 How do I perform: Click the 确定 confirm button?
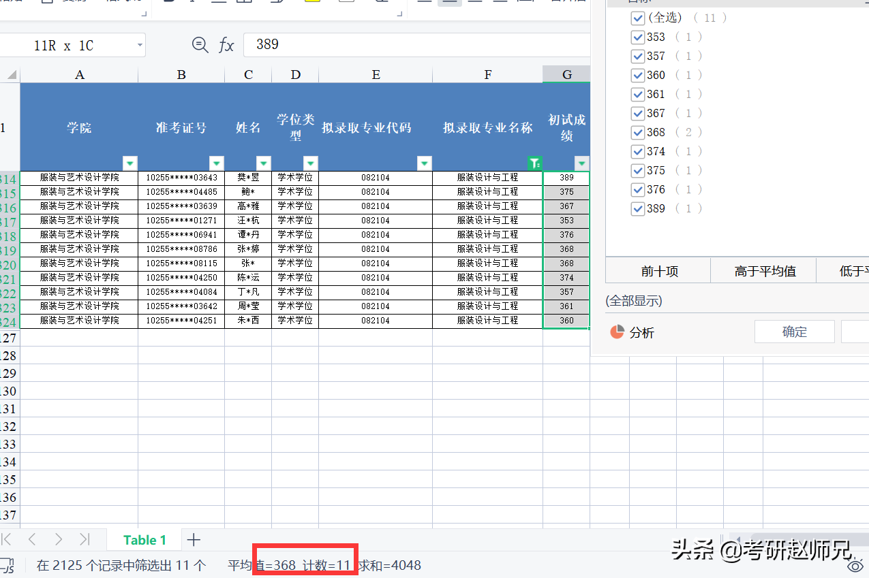pyautogui.click(x=794, y=331)
